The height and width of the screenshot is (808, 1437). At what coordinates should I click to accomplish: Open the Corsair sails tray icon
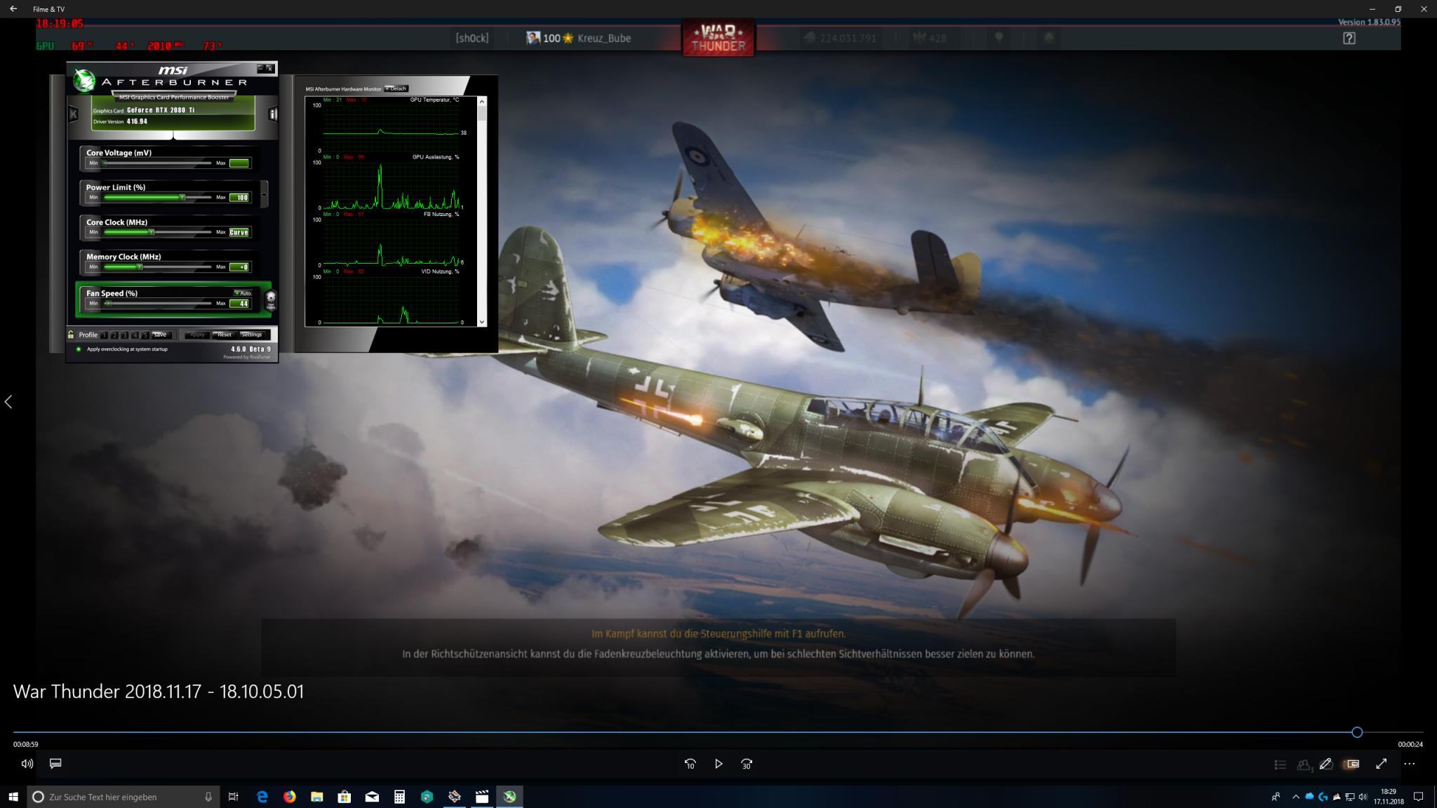pyautogui.click(x=1337, y=797)
